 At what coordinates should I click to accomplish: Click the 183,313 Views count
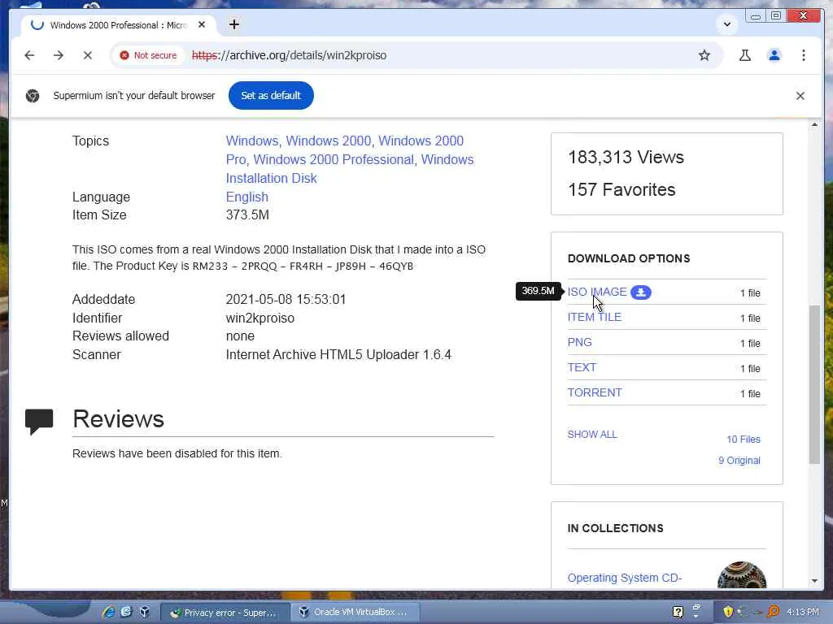[x=626, y=157]
